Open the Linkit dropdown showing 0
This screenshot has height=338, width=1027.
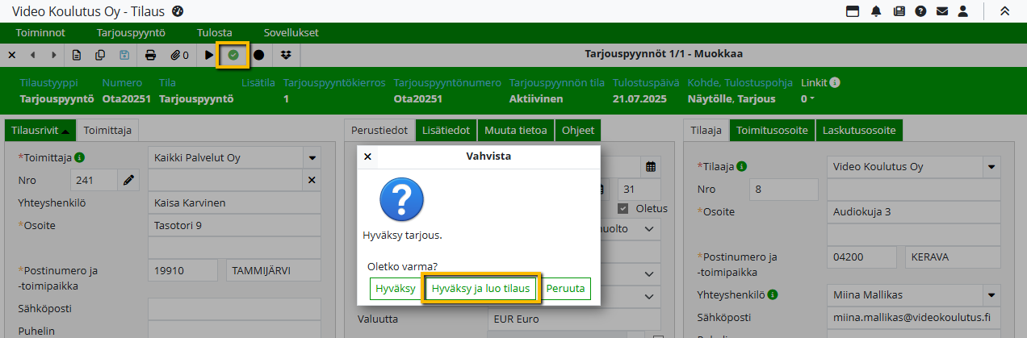tap(807, 99)
